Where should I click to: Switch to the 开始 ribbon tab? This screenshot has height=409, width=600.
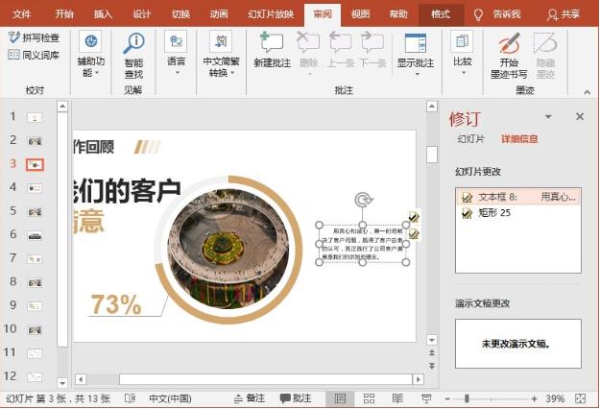(x=64, y=14)
